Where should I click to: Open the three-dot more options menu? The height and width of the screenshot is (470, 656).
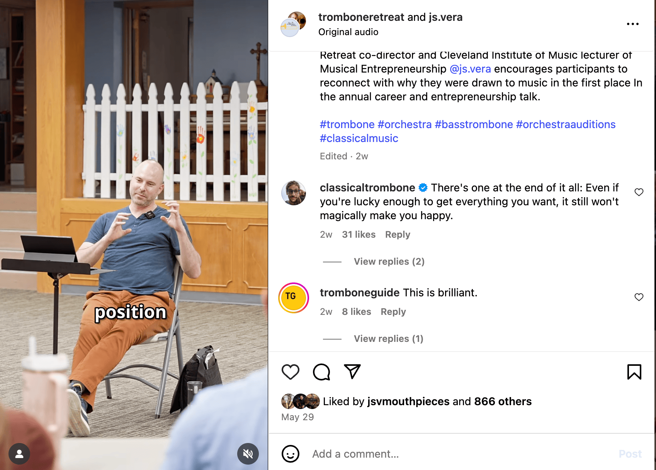(632, 24)
